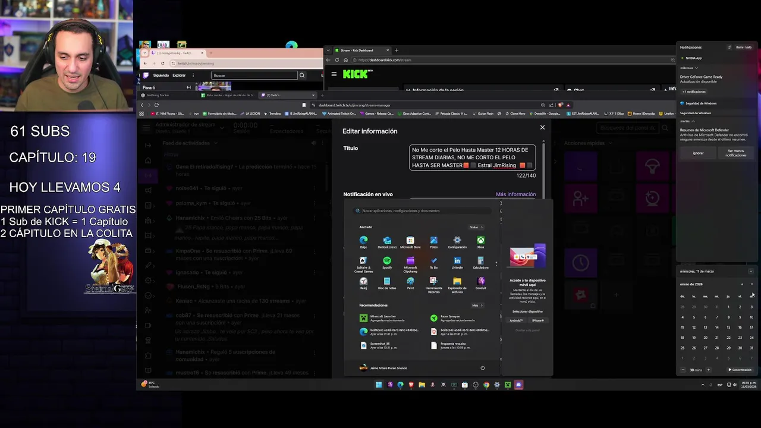This screenshot has height=428, width=761.
Task: Collapse the calendar with date header chevron
Action: coord(751,271)
